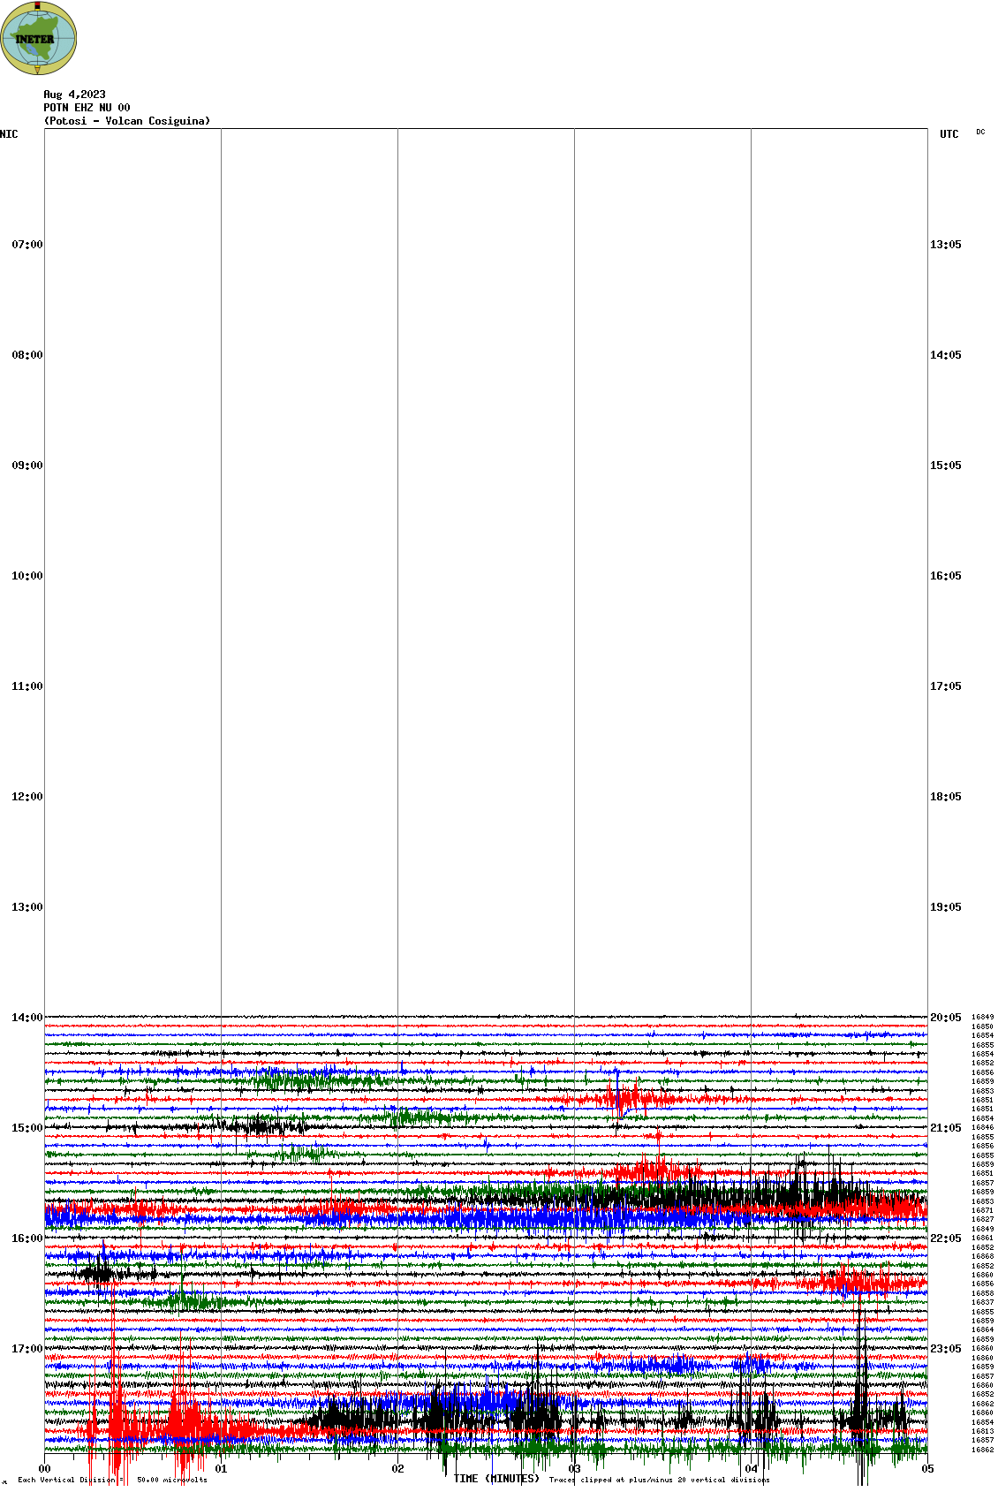
Task: Click the 13:05 UTC time label
Action: 945,245
